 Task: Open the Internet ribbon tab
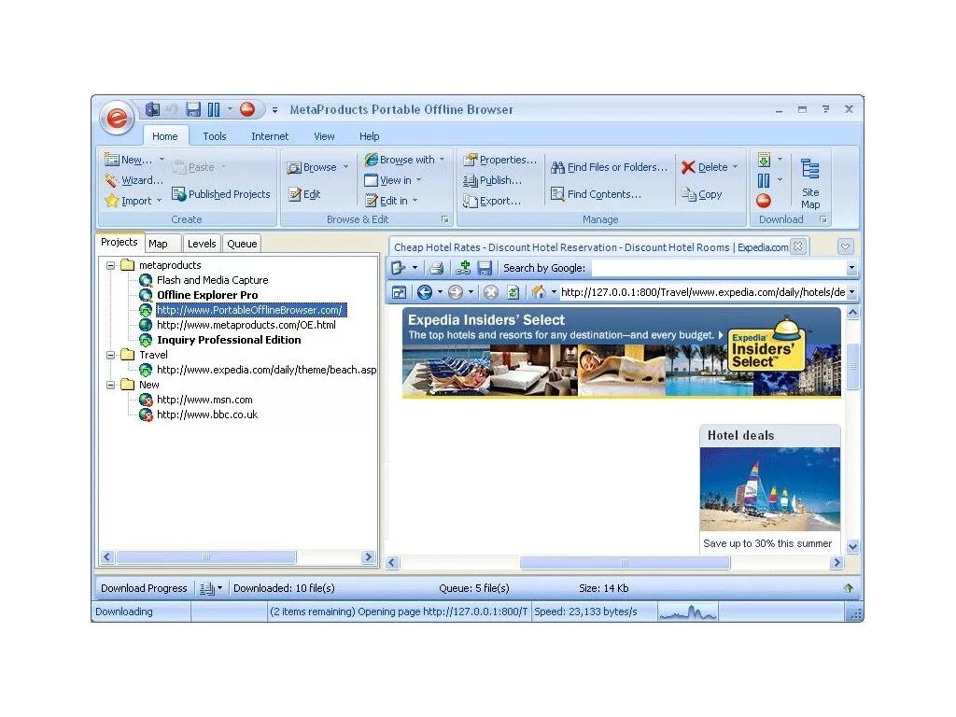[x=270, y=136]
